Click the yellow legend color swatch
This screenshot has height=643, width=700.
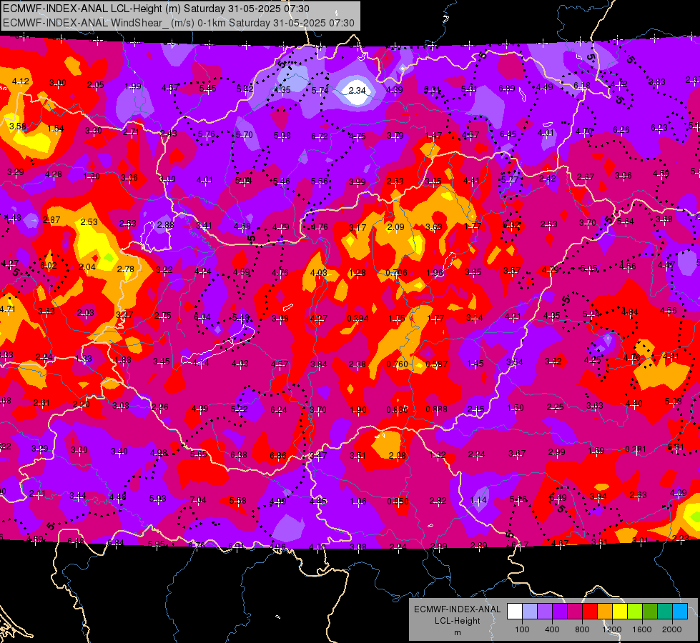pyautogui.click(x=620, y=611)
